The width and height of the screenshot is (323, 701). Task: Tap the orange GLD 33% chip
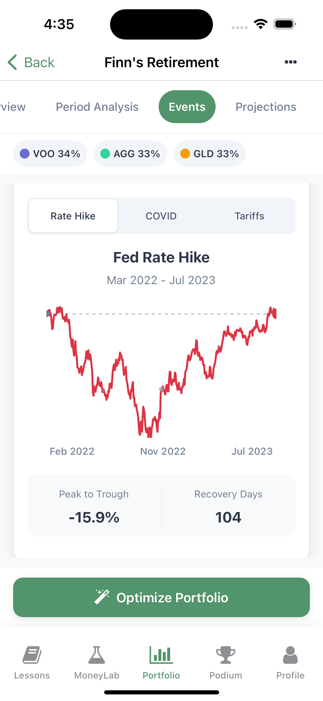pyautogui.click(x=210, y=154)
